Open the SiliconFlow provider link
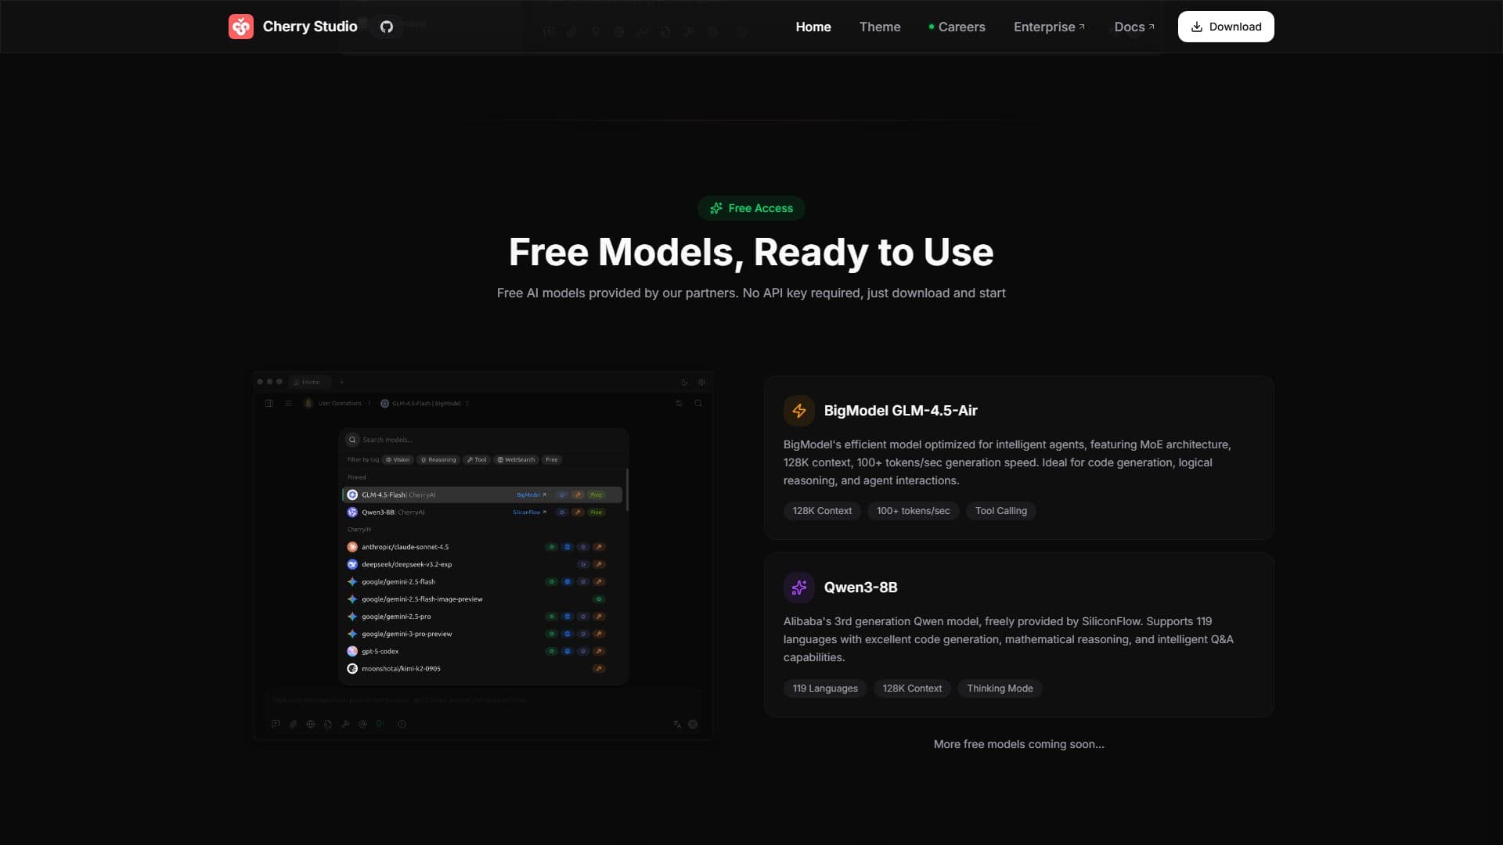The image size is (1503, 845). pos(529,512)
